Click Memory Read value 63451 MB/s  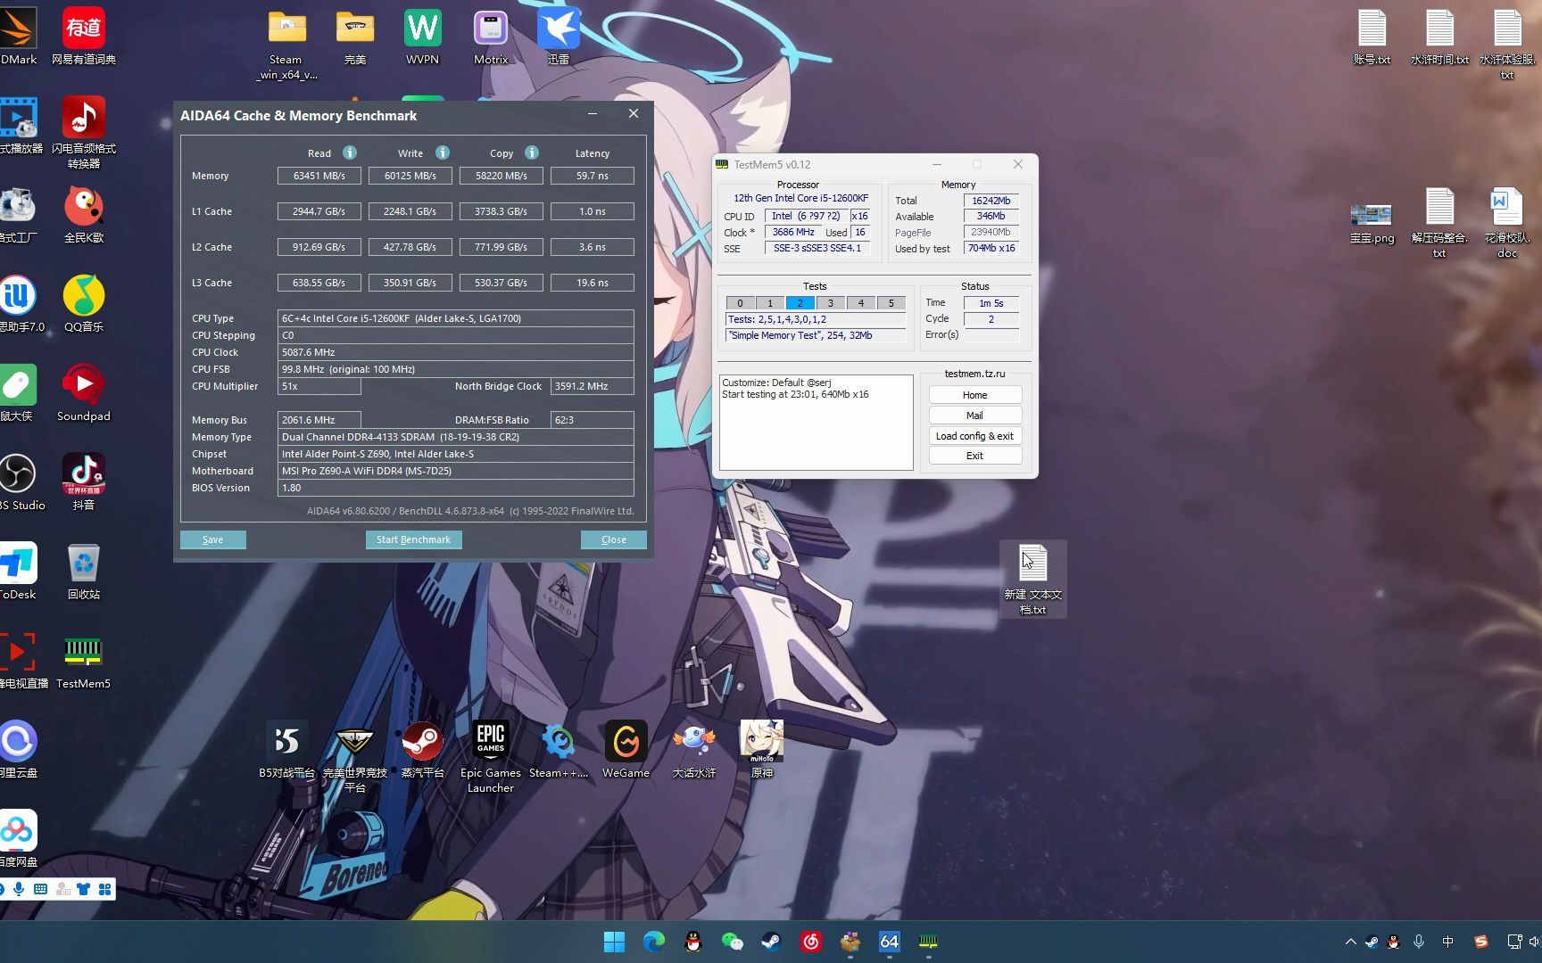[319, 176]
